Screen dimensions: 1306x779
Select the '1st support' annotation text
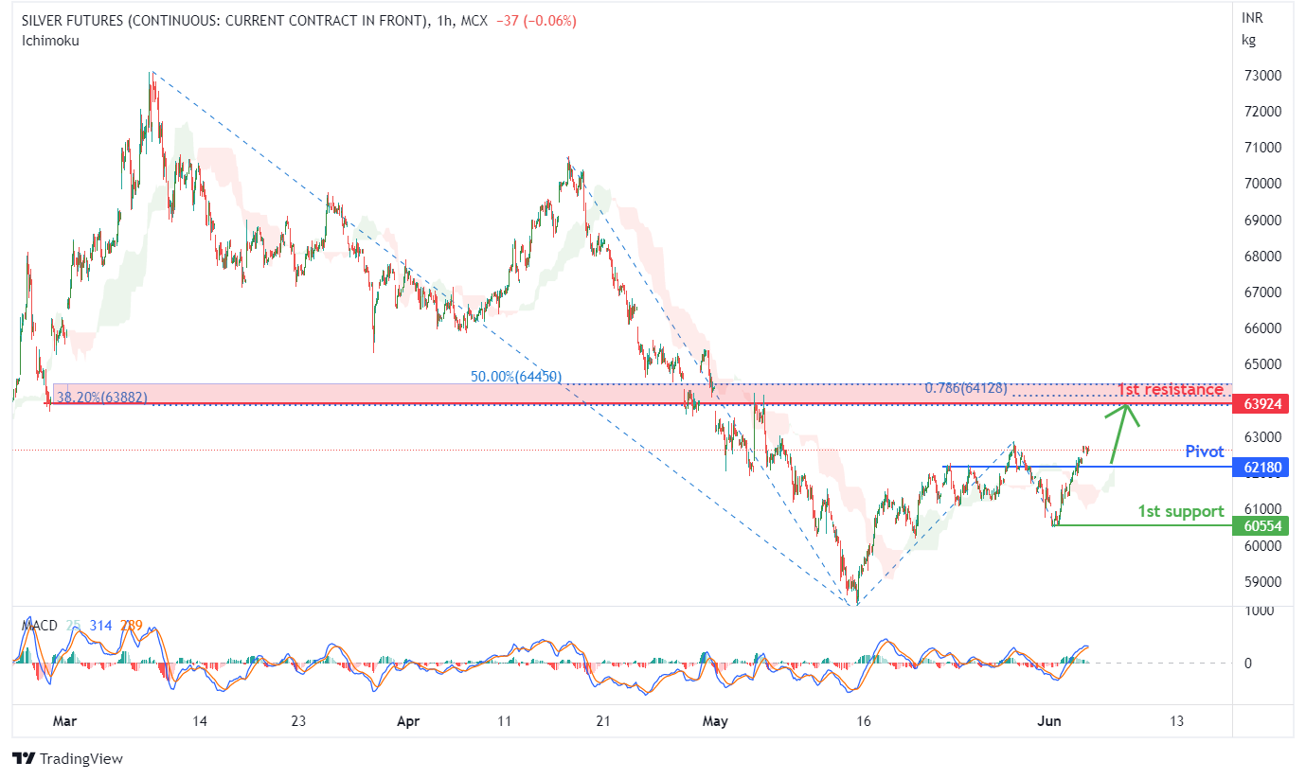pyautogui.click(x=1181, y=511)
